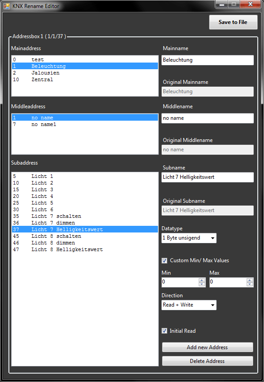The width and height of the screenshot is (264, 382).
Task: Click the Delete Address button
Action: coord(208,361)
